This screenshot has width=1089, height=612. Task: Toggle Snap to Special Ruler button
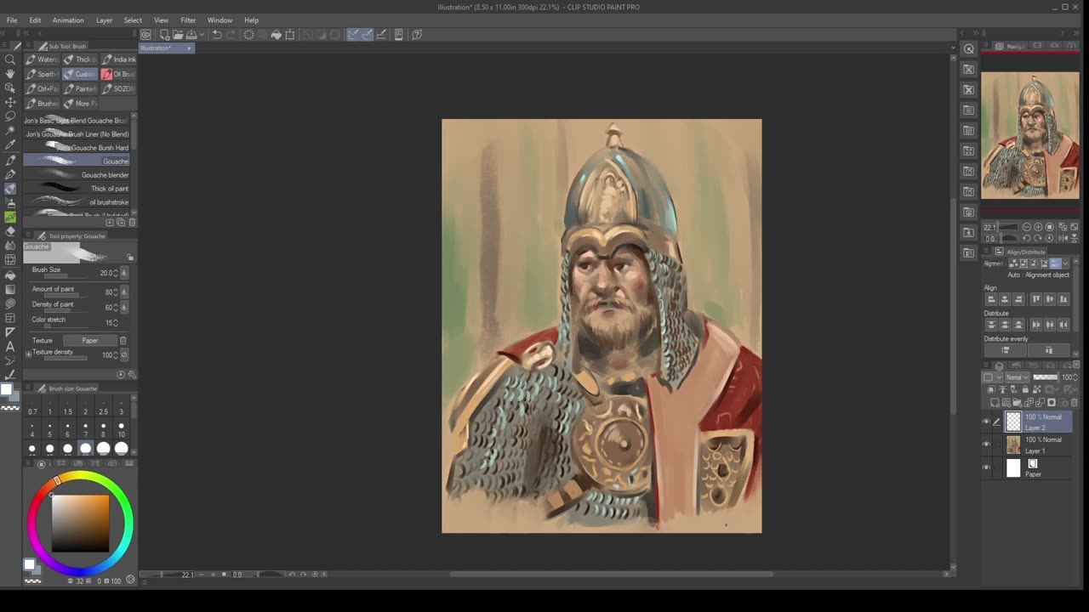[x=367, y=35]
